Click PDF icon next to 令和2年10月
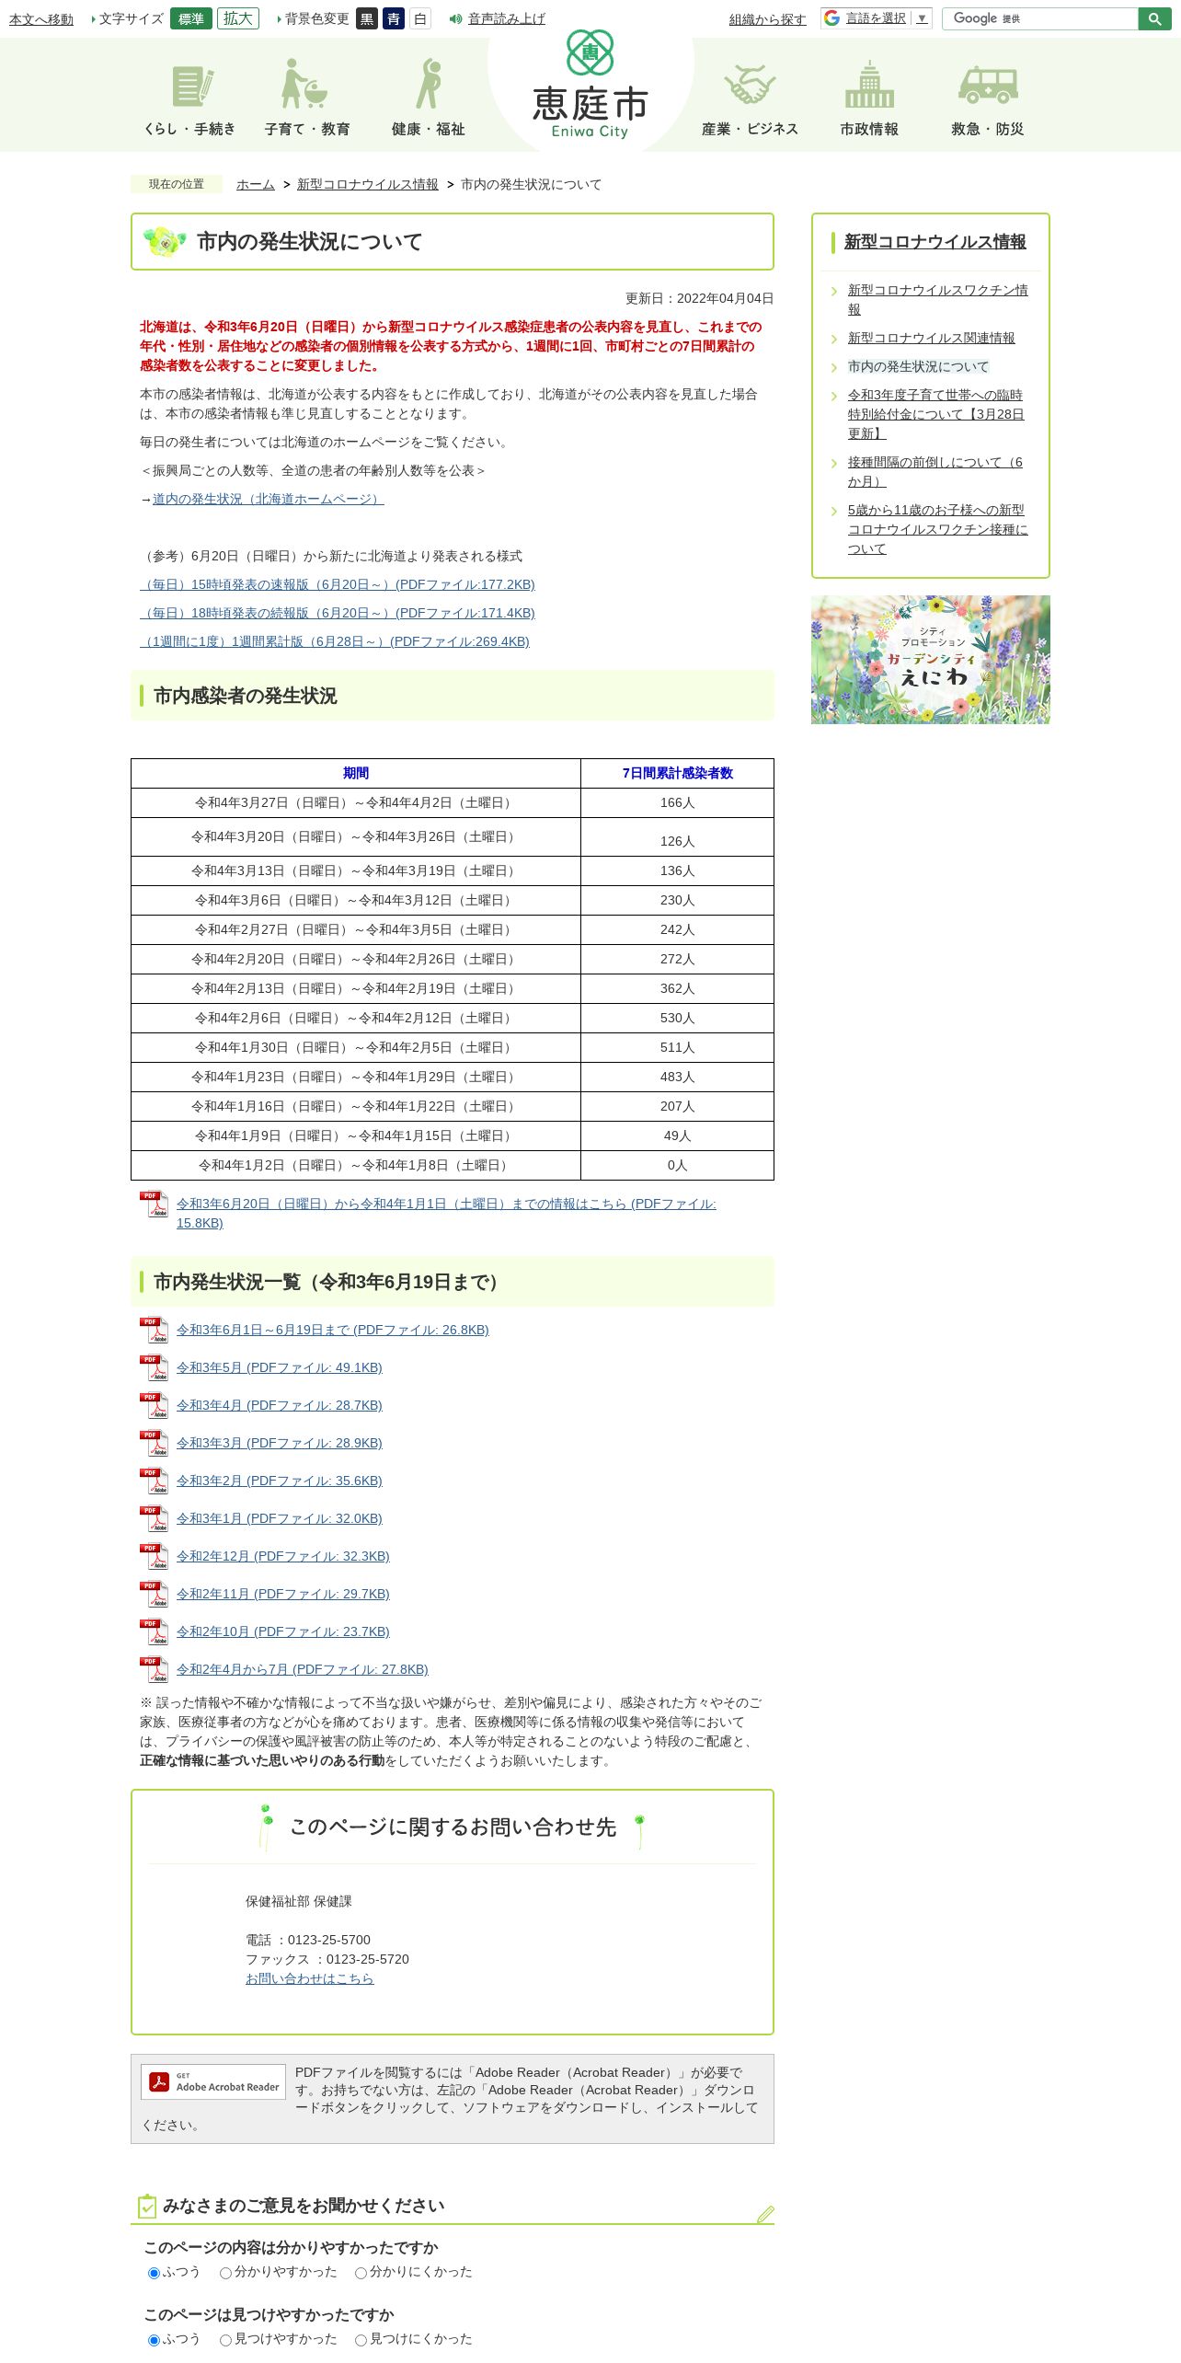 pos(154,1632)
